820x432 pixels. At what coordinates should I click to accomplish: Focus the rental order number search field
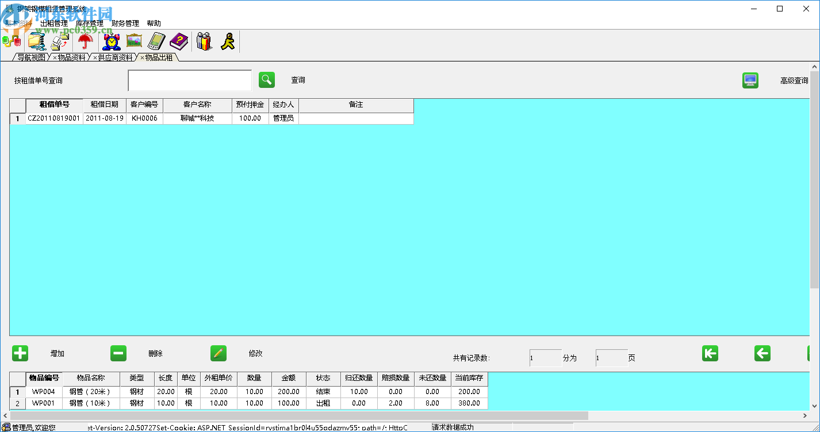coord(190,80)
